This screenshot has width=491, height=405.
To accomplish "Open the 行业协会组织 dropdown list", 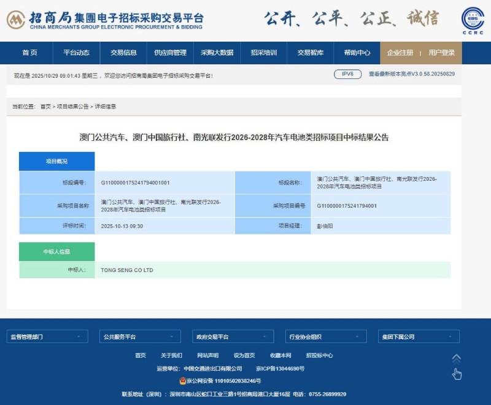I will [325, 336].
